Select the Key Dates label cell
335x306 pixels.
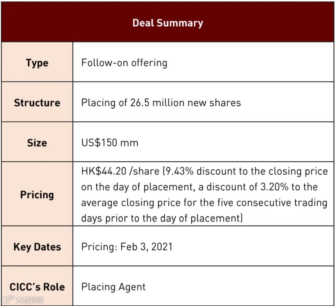(37, 247)
